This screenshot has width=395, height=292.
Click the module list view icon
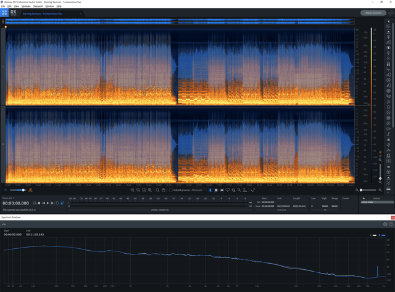click(x=388, y=26)
